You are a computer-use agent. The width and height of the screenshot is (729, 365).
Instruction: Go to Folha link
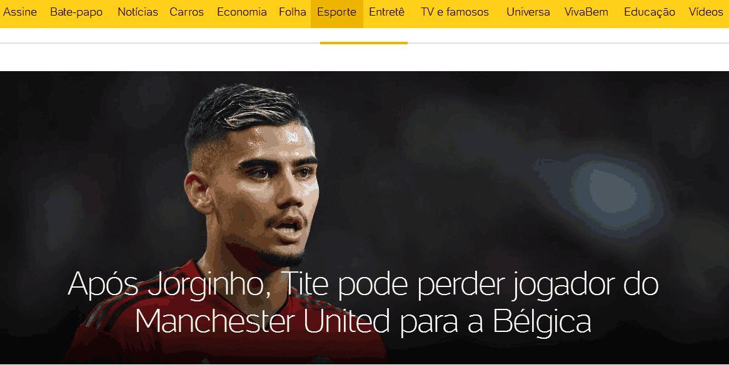pos(293,12)
